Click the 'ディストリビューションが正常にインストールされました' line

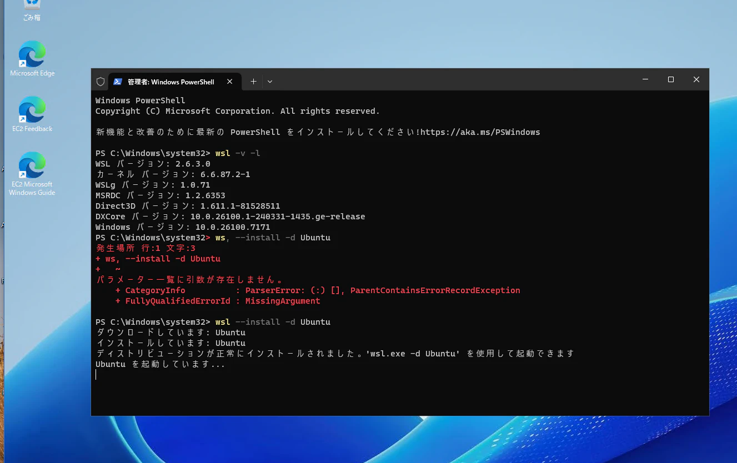coord(335,354)
